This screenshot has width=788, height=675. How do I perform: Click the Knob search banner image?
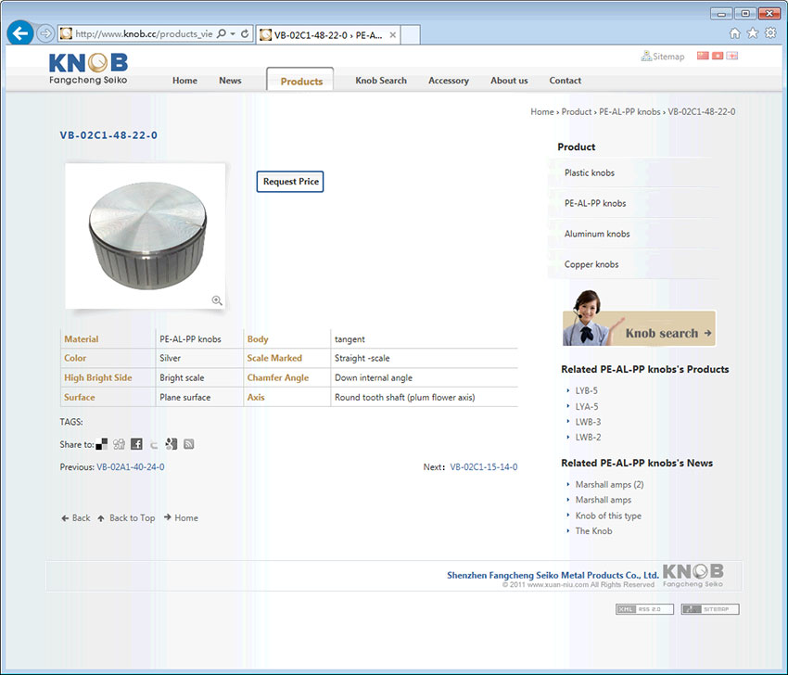coord(639,327)
